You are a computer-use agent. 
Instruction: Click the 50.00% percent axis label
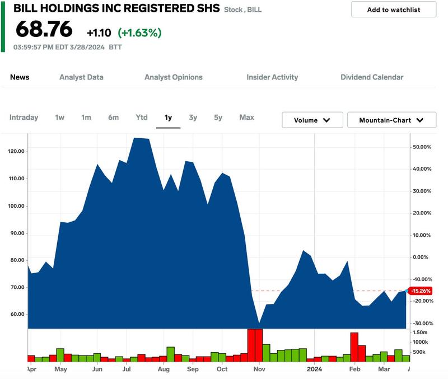pos(422,147)
